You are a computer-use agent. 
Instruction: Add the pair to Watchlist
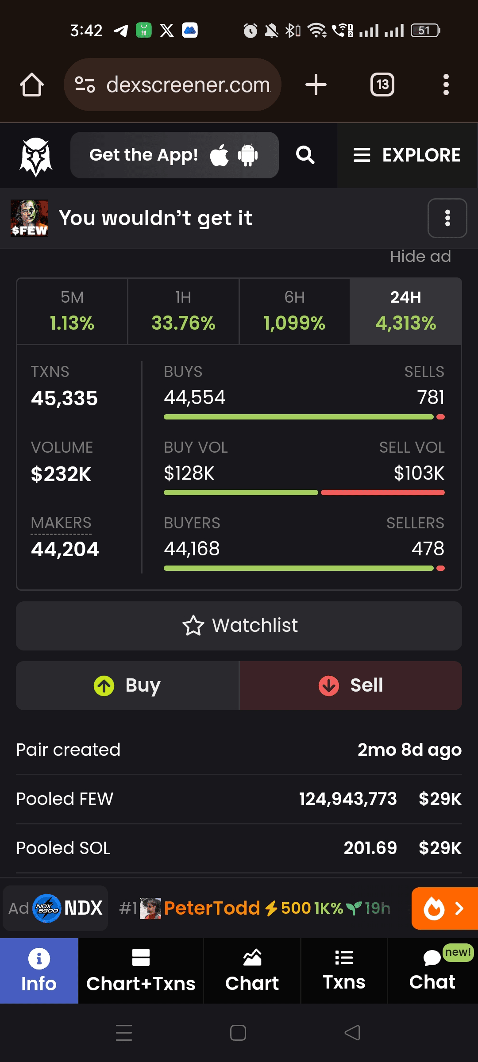point(239,626)
